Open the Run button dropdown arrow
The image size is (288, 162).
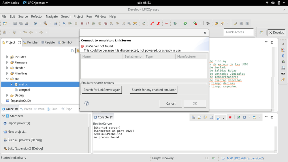tap(190, 23)
